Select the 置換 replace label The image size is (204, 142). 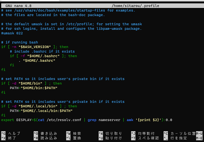[77, 138]
